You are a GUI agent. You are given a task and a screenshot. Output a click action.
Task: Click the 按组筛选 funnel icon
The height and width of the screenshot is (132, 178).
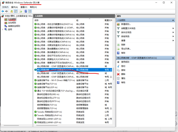tap(118, 36)
